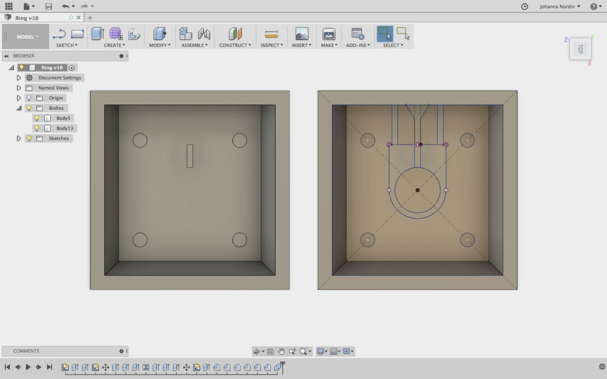Open the Display Settings monitor icon
Screen dimensions: 607x379
pos(320,351)
